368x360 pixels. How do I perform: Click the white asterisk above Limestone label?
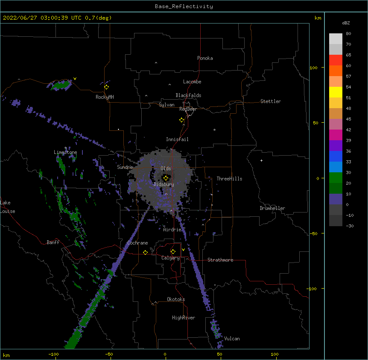(66, 148)
